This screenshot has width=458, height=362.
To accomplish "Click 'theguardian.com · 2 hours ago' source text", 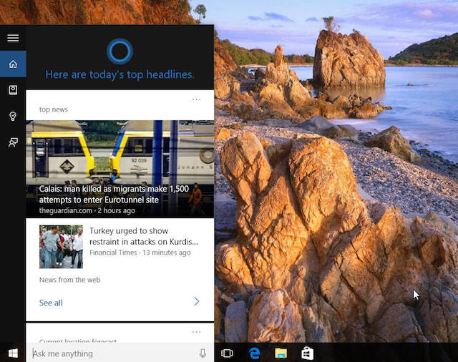I will [87, 210].
